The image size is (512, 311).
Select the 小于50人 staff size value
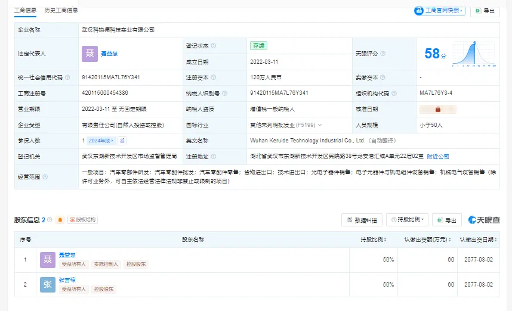[x=431, y=125]
